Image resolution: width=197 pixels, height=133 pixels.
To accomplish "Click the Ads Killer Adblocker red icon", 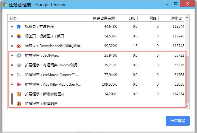I will 19,84.
